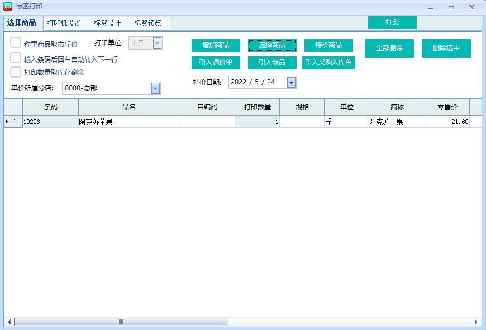Go to the 标签预览 tab

click(147, 23)
